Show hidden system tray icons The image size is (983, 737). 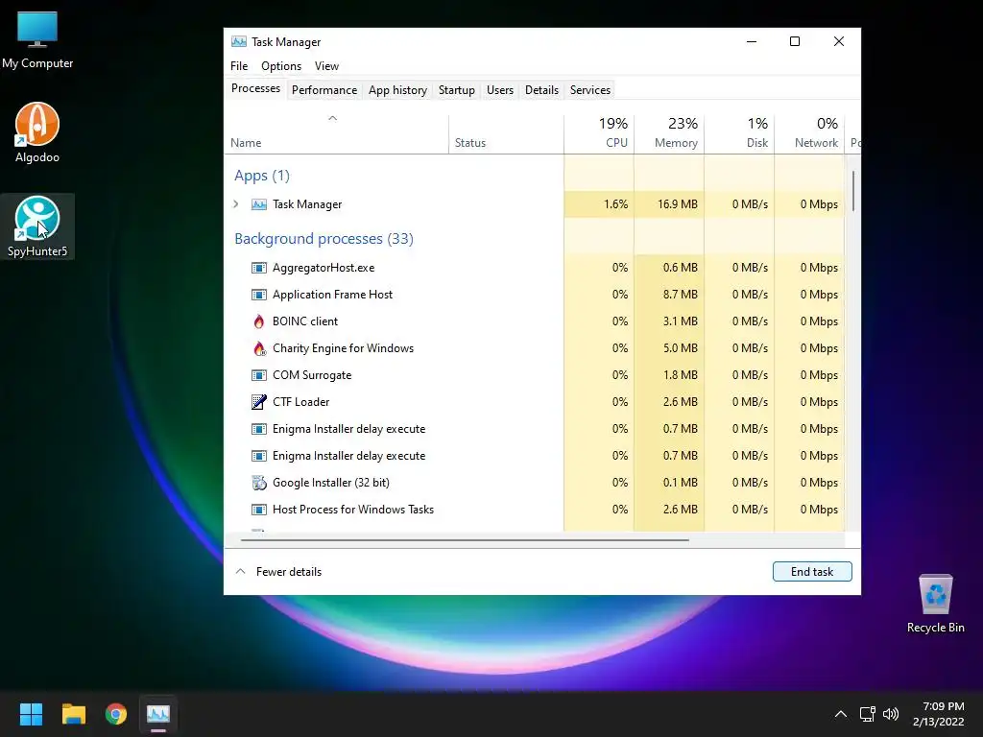click(x=841, y=714)
